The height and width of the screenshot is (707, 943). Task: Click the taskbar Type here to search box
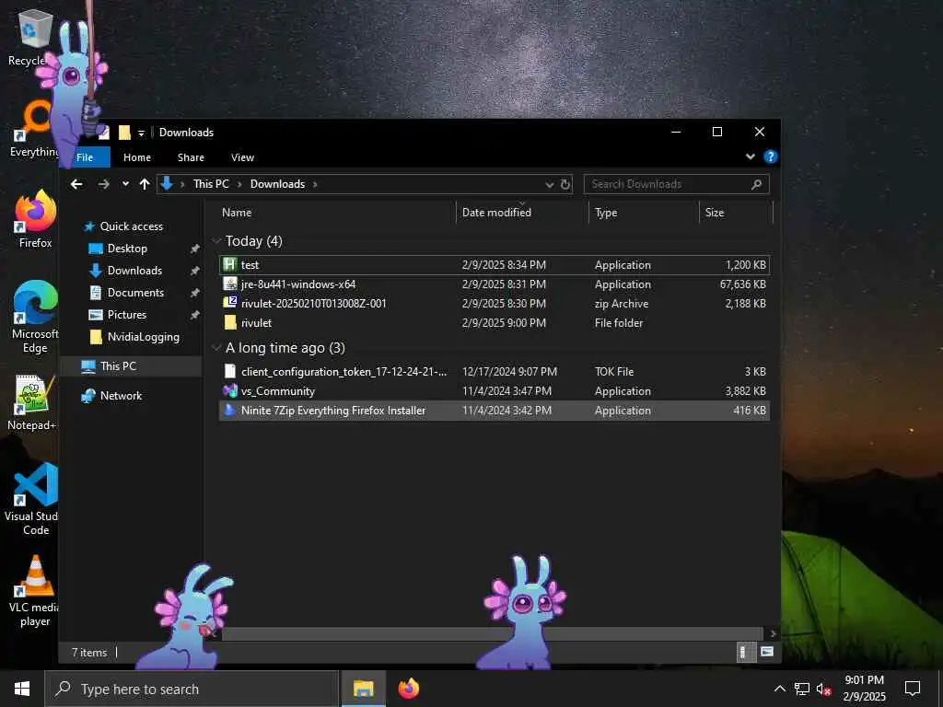point(192,689)
